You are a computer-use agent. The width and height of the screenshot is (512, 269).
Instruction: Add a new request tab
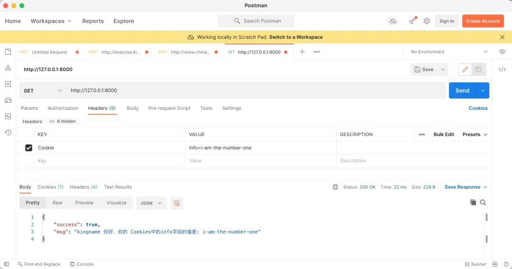pyautogui.click(x=302, y=52)
